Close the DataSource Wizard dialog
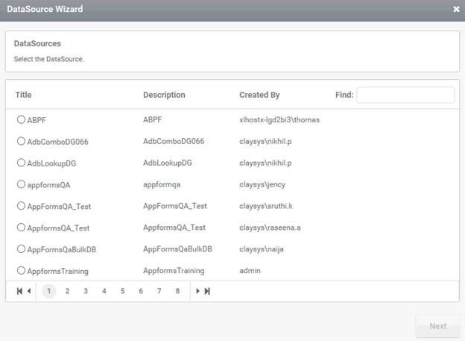This screenshot has height=341, width=465. pyautogui.click(x=456, y=9)
